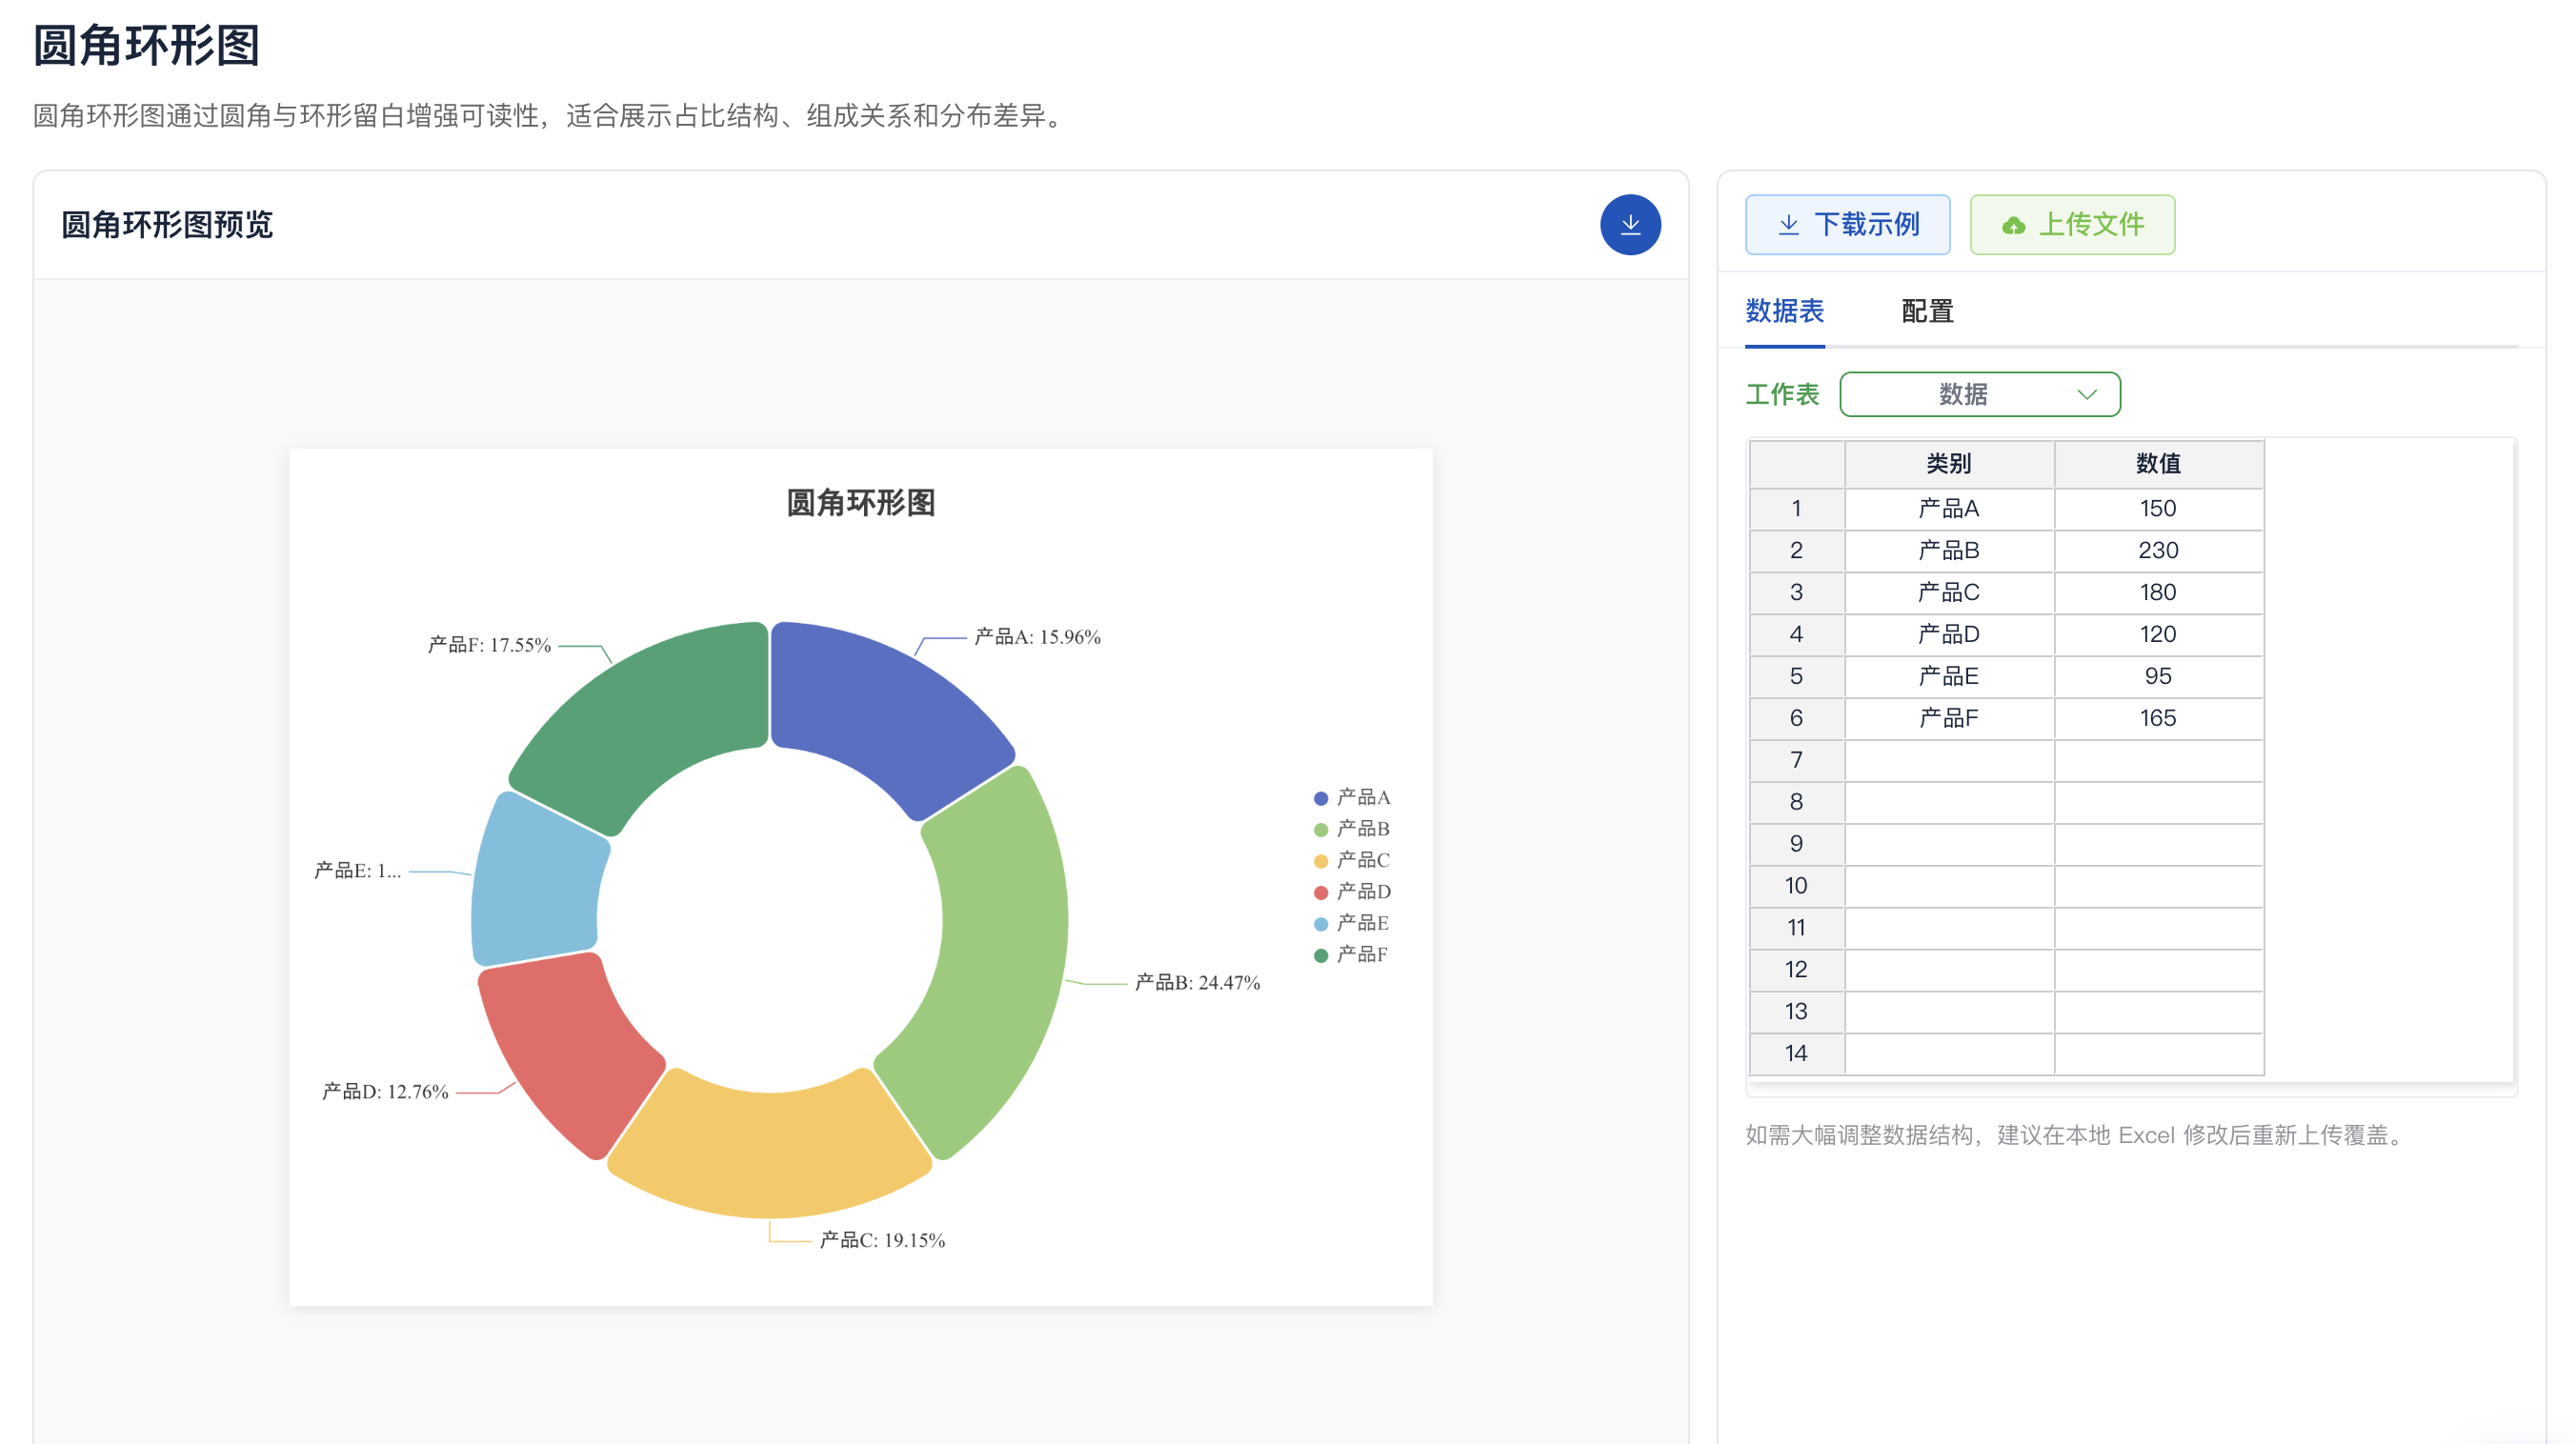This screenshot has height=1444, width=2576.
Task: Click the 产品D: 12.76% chart label
Action: [x=385, y=1092]
